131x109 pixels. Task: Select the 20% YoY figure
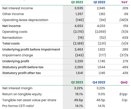coord(125,8)
